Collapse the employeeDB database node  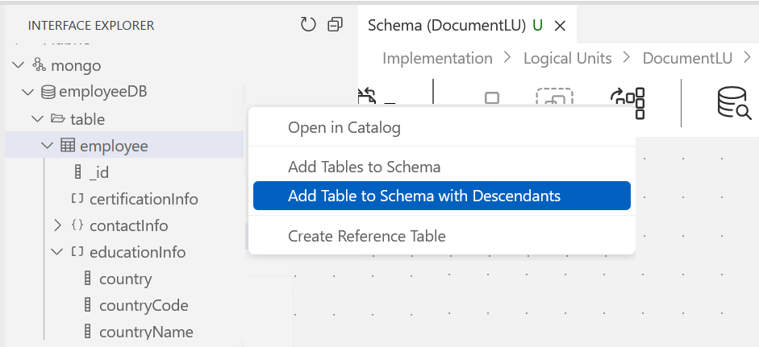(x=28, y=92)
